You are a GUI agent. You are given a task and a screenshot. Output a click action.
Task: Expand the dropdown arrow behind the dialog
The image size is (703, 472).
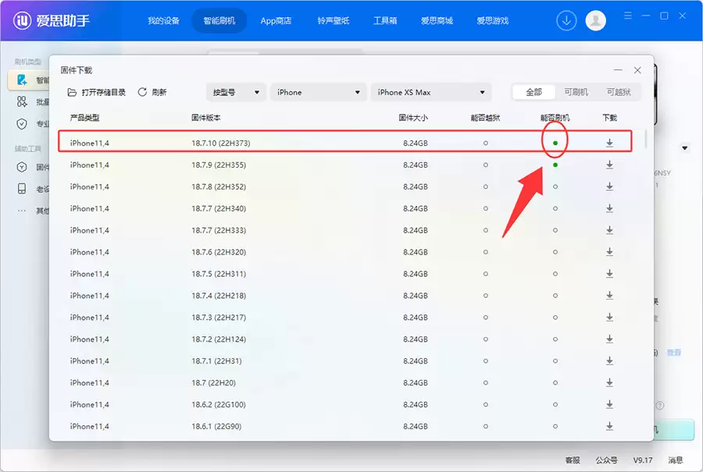click(684, 147)
